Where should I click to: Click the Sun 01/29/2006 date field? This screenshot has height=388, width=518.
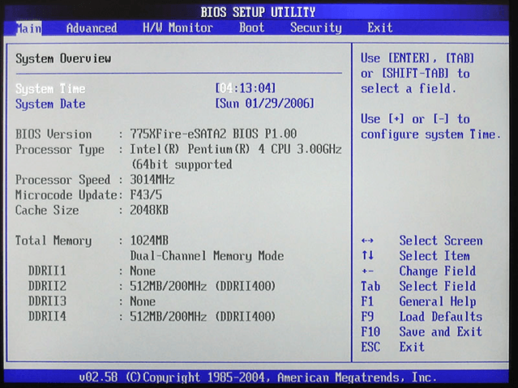[x=264, y=104]
